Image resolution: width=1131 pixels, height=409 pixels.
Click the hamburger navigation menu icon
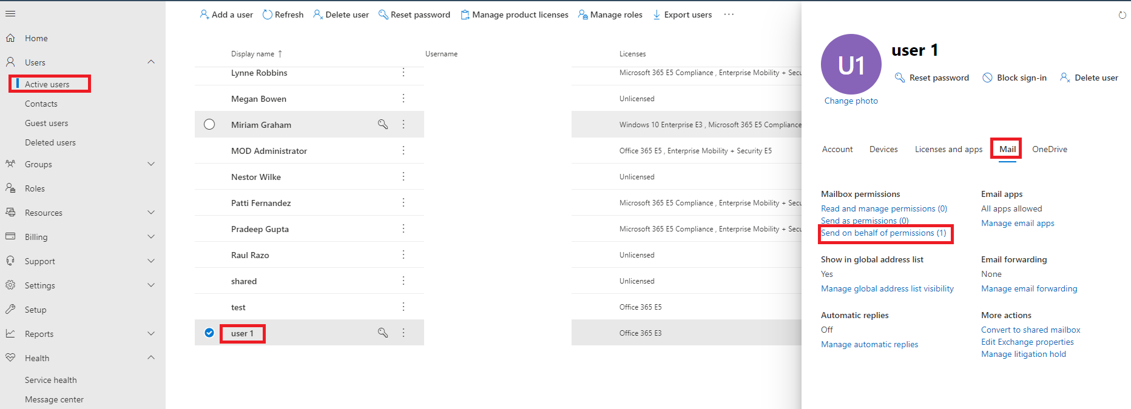click(x=10, y=14)
